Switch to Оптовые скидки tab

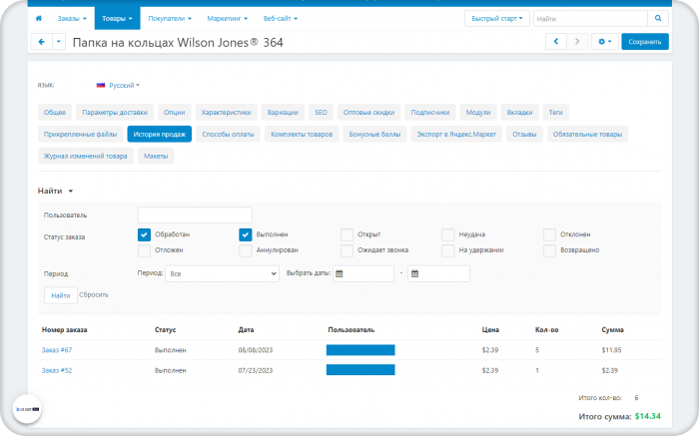(x=368, y=112)
